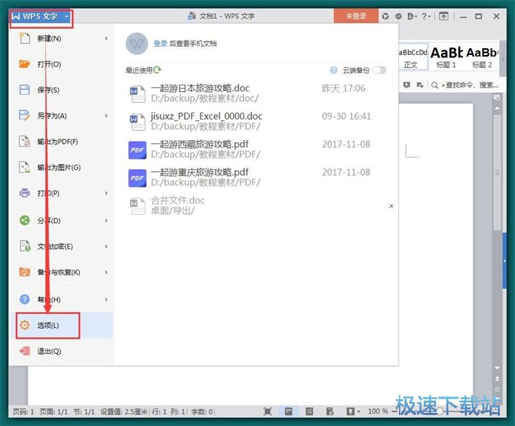
Task: Click the 选项(L) gear icon
Action: tap(25, 325)
